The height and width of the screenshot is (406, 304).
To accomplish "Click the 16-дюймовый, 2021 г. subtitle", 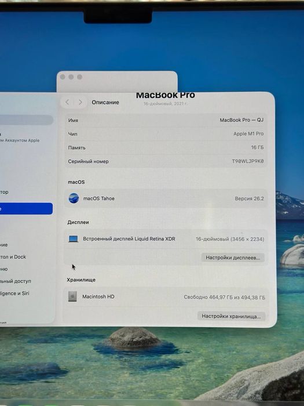I will 166,104.
